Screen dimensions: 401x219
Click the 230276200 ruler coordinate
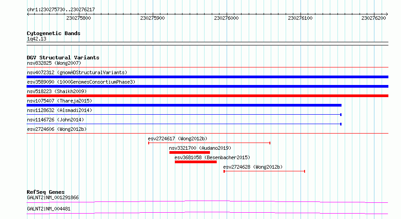pos(374,18)
